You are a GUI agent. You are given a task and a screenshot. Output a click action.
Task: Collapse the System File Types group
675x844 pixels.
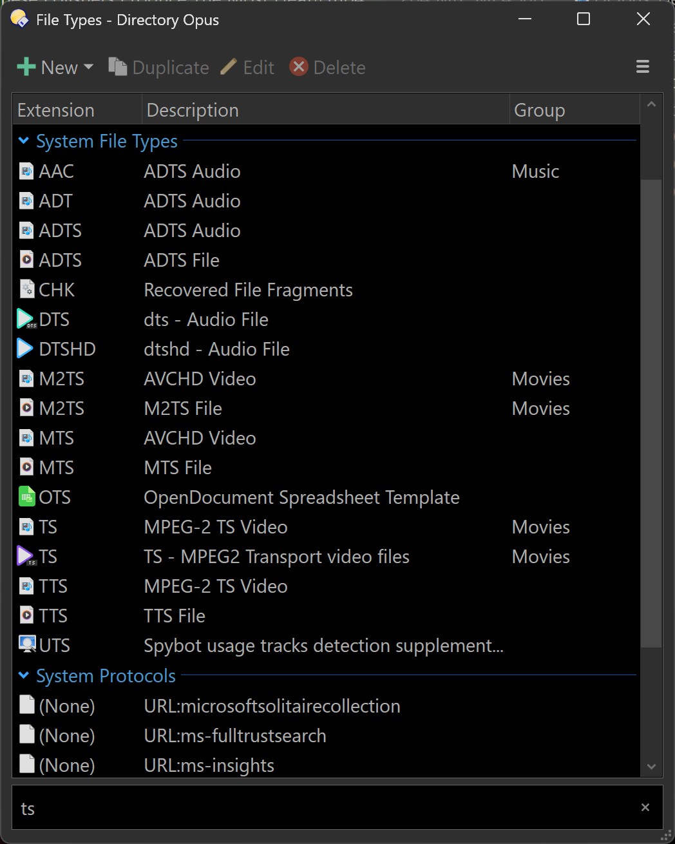pos(24,140)
